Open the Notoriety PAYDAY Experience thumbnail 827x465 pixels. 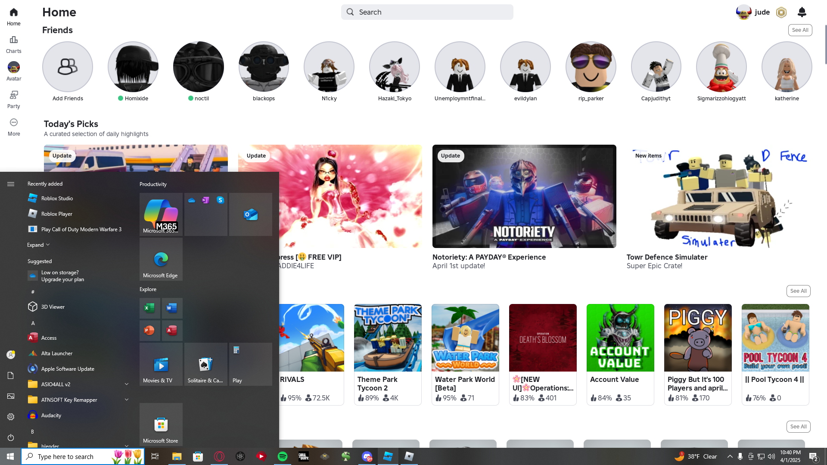(x=524, y=196)
